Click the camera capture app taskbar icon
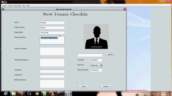Viewport: 172px width, 96px height. (x=68, y=94)
